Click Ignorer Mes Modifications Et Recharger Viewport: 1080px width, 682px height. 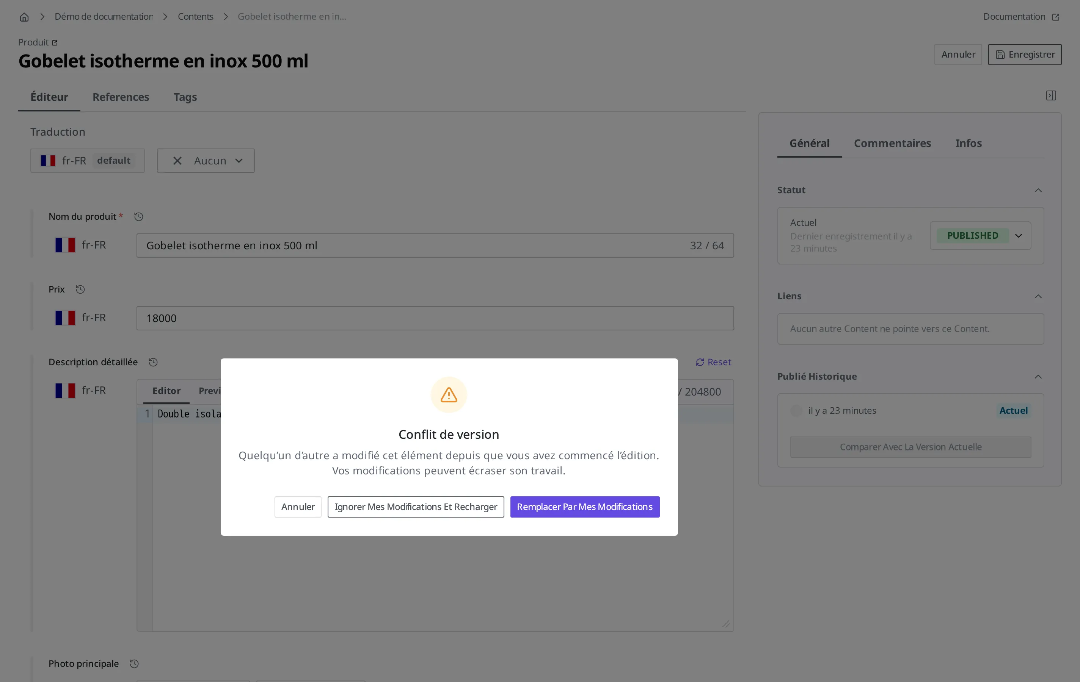pos(416,507)
